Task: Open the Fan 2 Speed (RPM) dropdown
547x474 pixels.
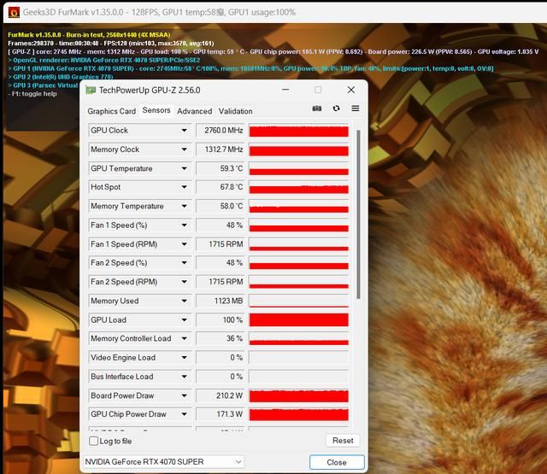Action: [184, 282]
